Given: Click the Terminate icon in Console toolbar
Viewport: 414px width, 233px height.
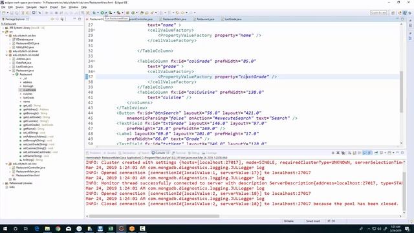Looking at the screenshot, I should point(332,153).
